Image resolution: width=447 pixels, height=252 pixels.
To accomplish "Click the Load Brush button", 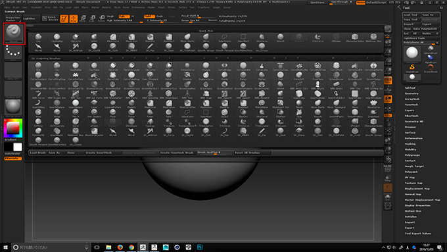I will [x=38, y=153].
